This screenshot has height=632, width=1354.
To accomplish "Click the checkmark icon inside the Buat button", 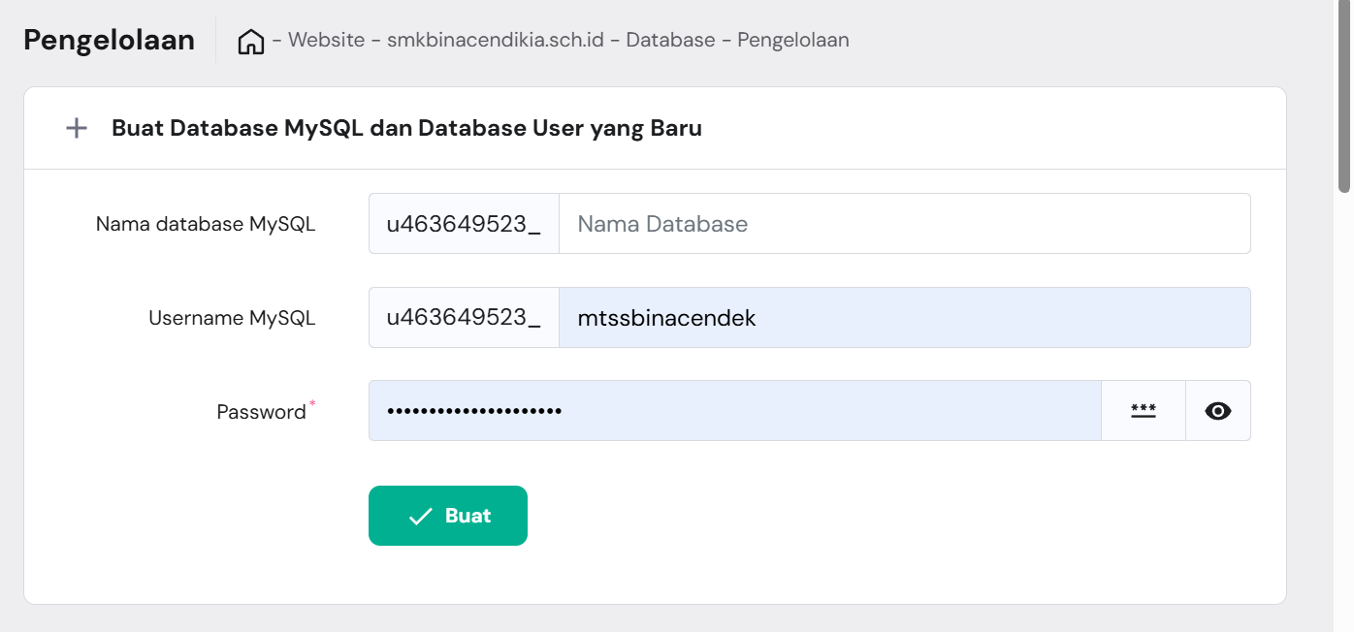I will [x=419, y=515].
